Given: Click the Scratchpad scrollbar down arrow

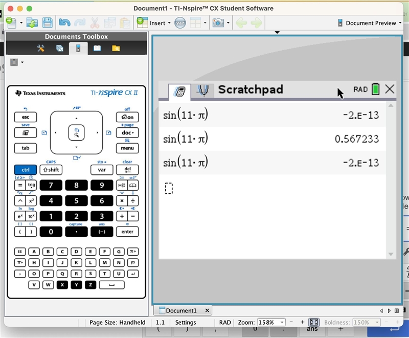Looking at the screenshot, I should 391,254.
